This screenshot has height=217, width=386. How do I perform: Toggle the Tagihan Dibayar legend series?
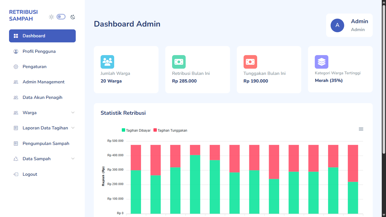coord(136,130)
